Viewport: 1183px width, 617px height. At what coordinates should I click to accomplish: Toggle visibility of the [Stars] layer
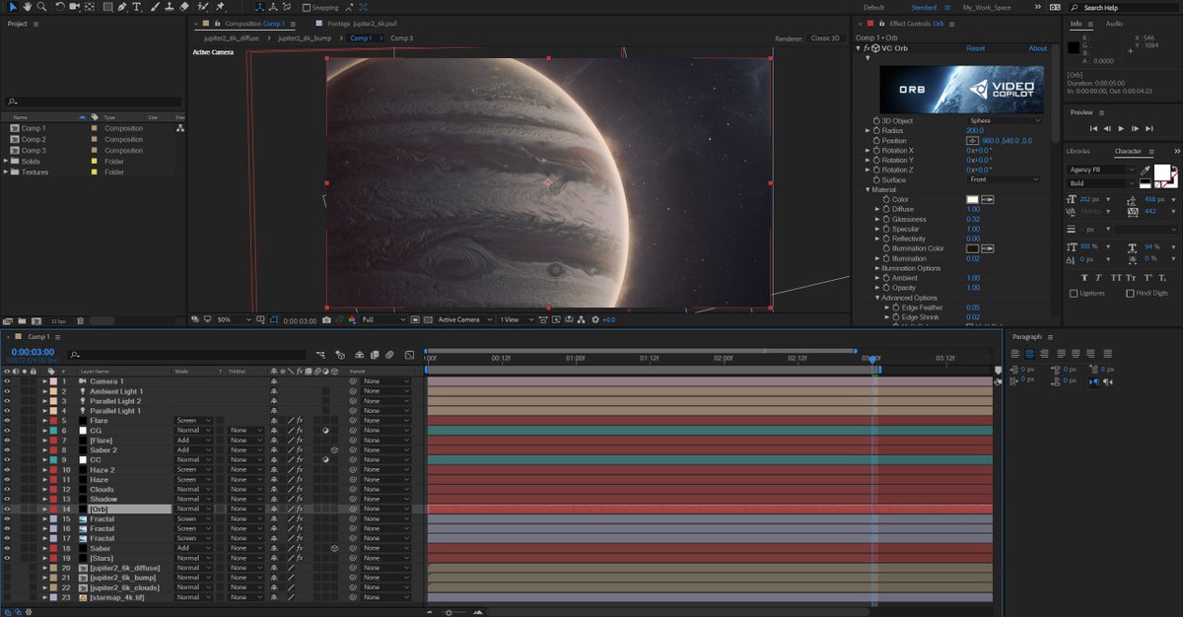point(7,558)
